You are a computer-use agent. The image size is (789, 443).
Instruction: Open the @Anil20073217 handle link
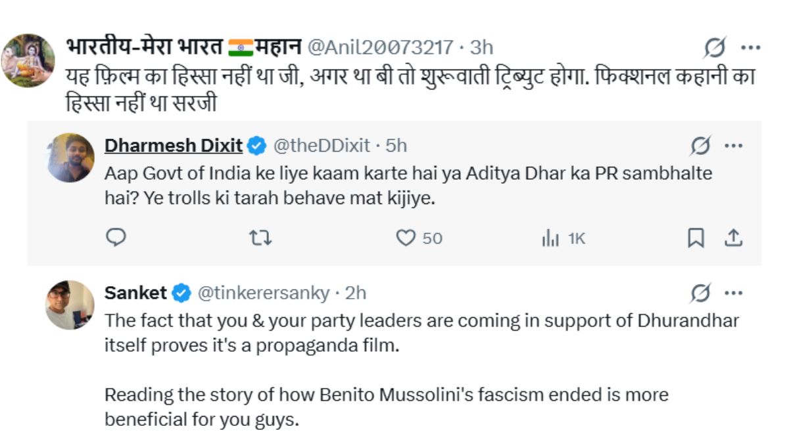pos(380,47)
